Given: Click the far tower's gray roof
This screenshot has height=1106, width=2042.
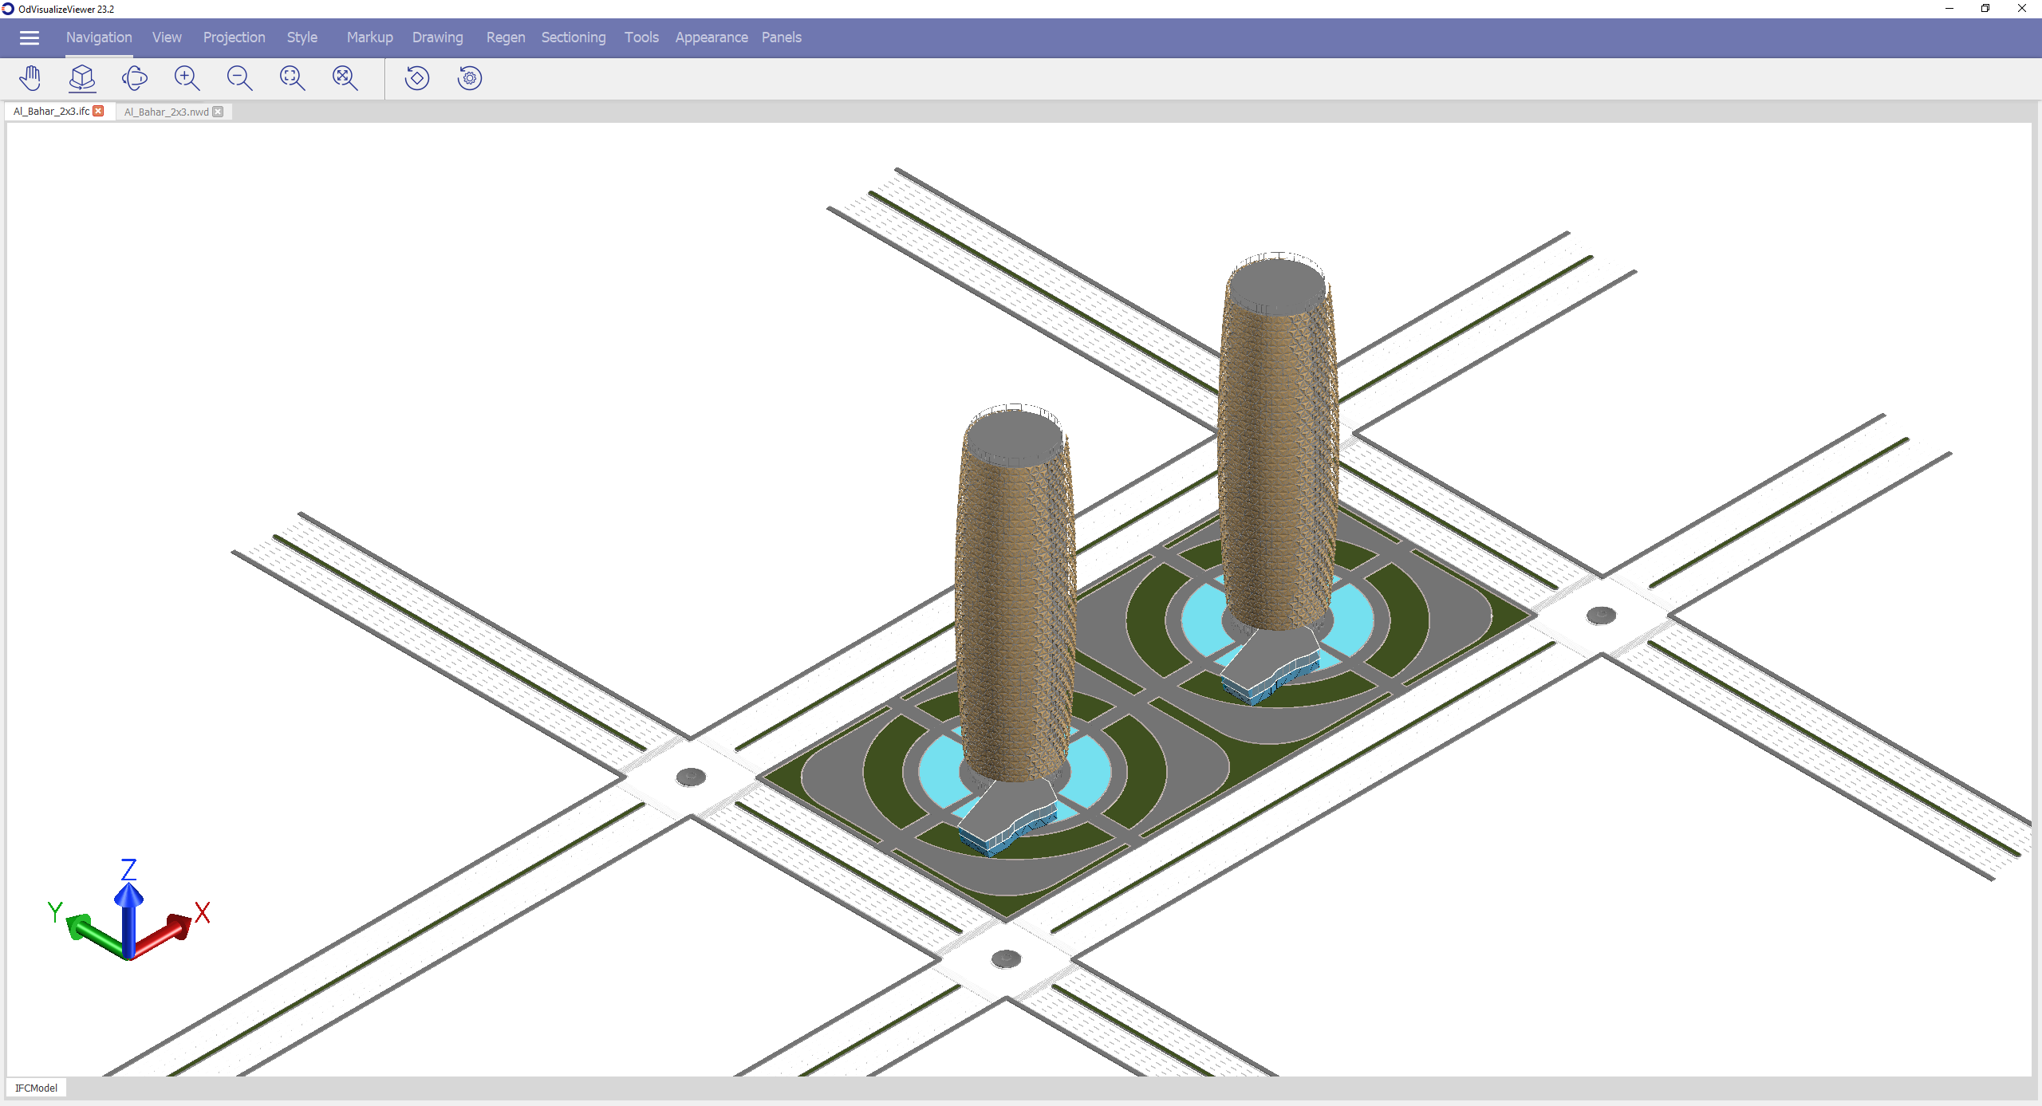Looking at the screenshot, I should click(1278, 285).
